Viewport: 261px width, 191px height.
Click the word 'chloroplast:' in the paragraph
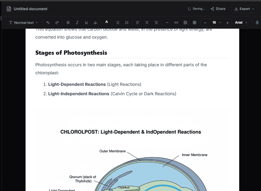[x=47, y=73]
